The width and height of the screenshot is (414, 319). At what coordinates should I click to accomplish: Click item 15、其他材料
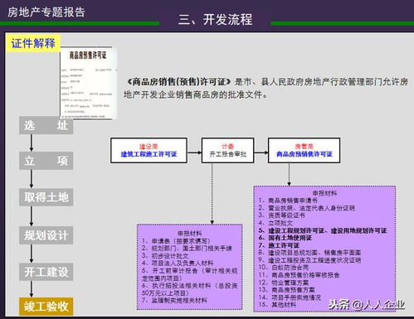click(277, 304)
